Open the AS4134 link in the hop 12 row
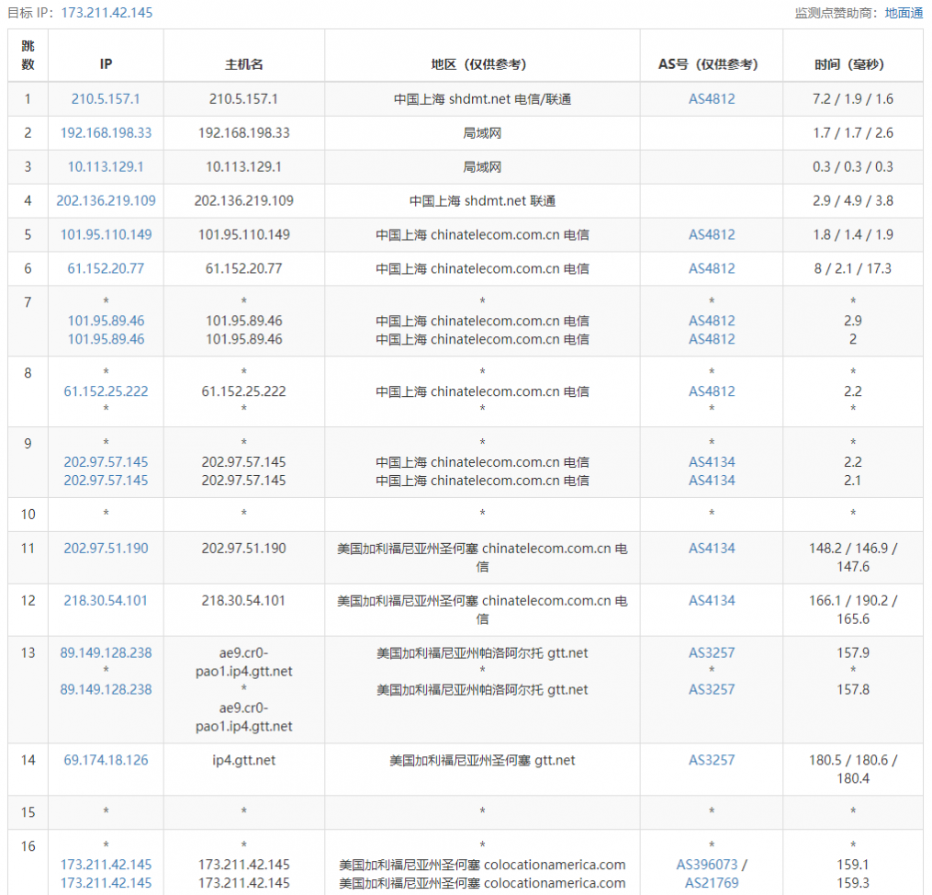The width and height of the screenshot is (932, 895). pyautogui.click(x=712, y=601)
